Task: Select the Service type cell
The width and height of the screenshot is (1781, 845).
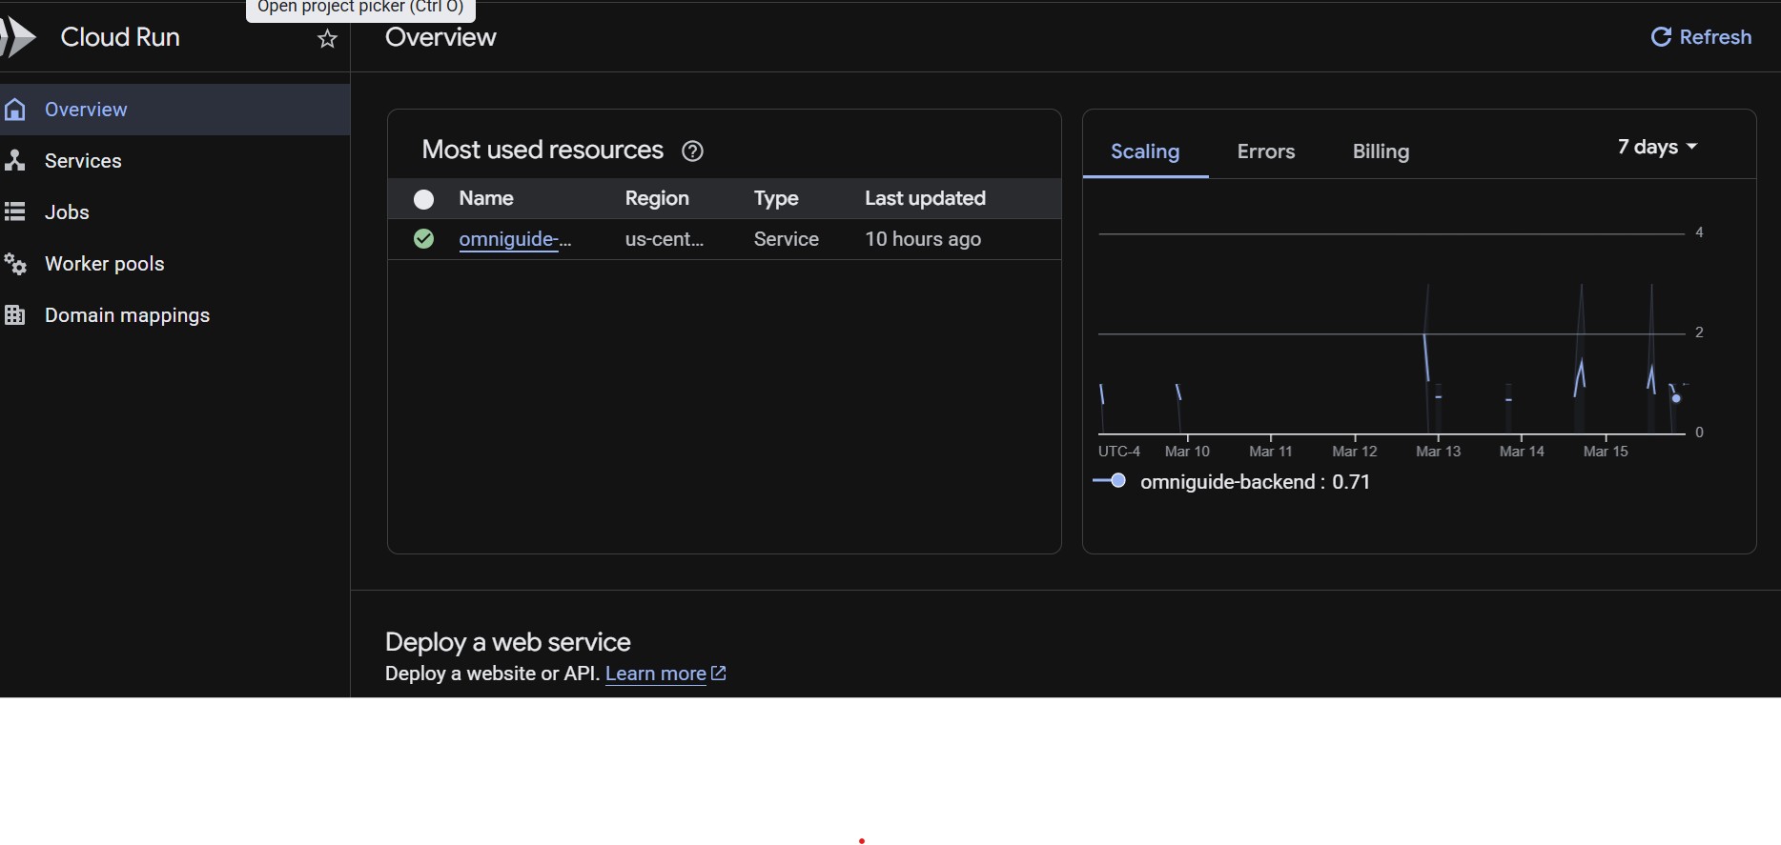Action: [787, 239]
